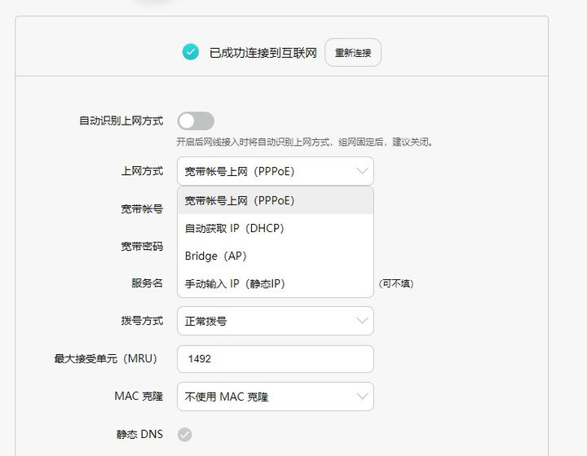The image size is (587, 456).
Task: Click the chevron on 正常拨号 field
Action: click(362, 321)
